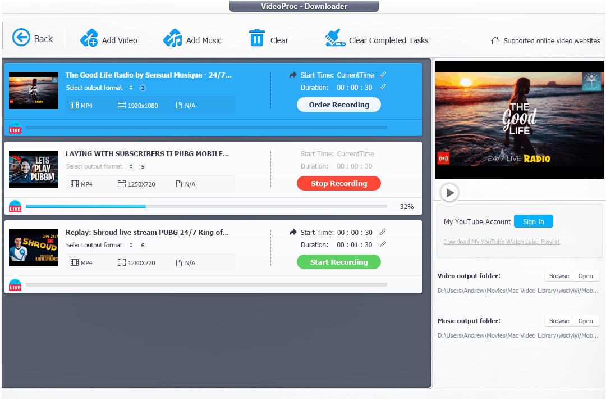Expand output format options for PUBG MOBILE stream
This screenshot has height=399, width=606.
(131, 166)
